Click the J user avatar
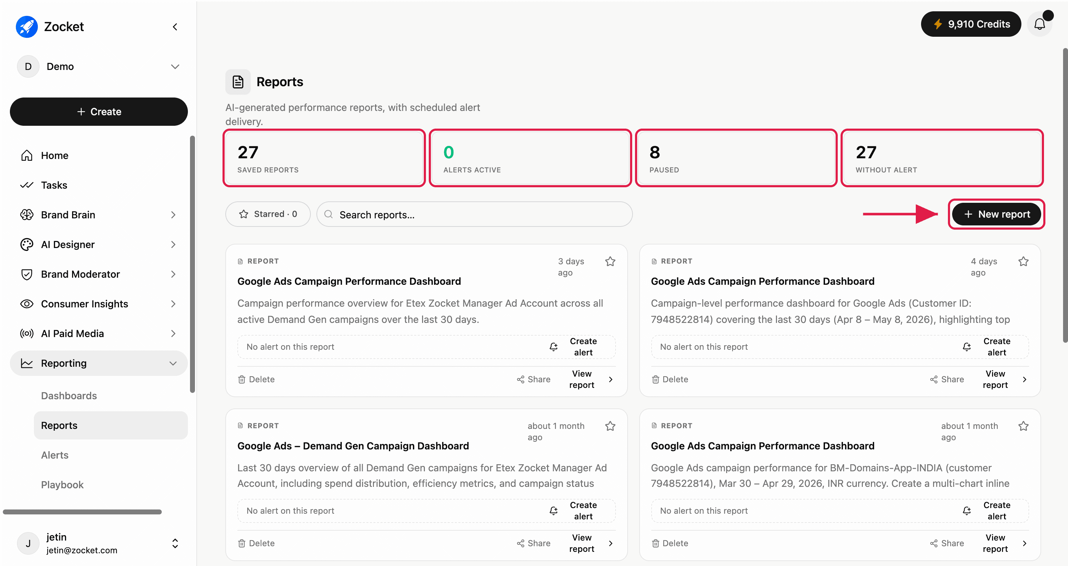Screen dimensions: 1068x566 pyautogui.click(x=28, y=543)
